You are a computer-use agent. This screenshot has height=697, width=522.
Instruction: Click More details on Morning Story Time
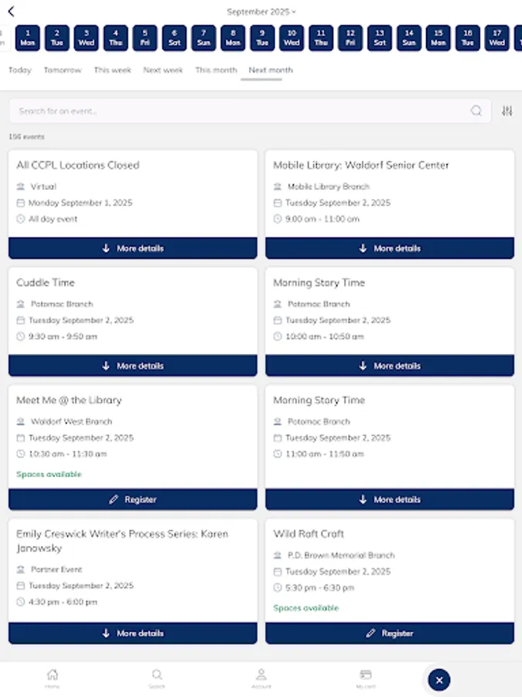390,365
